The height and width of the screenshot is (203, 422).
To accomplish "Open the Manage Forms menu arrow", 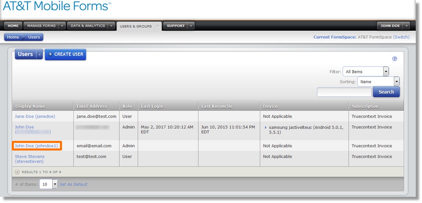I will [62, 26].
